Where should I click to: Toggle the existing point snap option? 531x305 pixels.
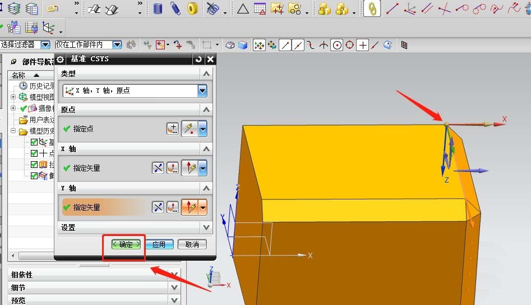point(363,45)
